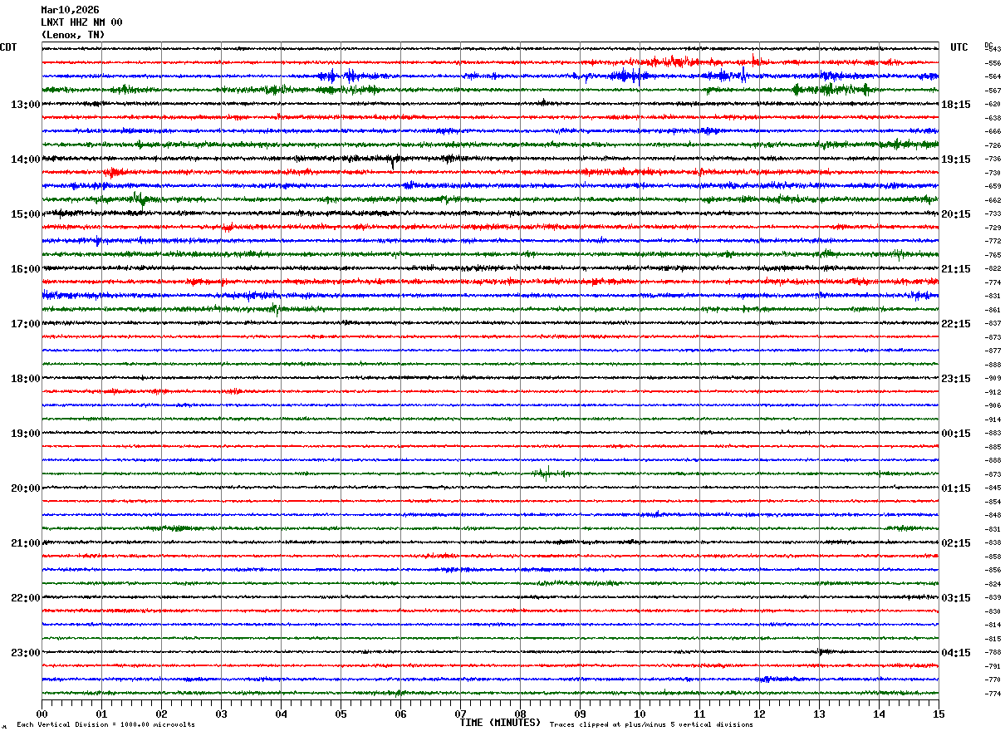The height and width of the screenshot is (736, 1005).
Task: Click the location label "(Lenox, TN)"
Action: click(x=73, y=35)
